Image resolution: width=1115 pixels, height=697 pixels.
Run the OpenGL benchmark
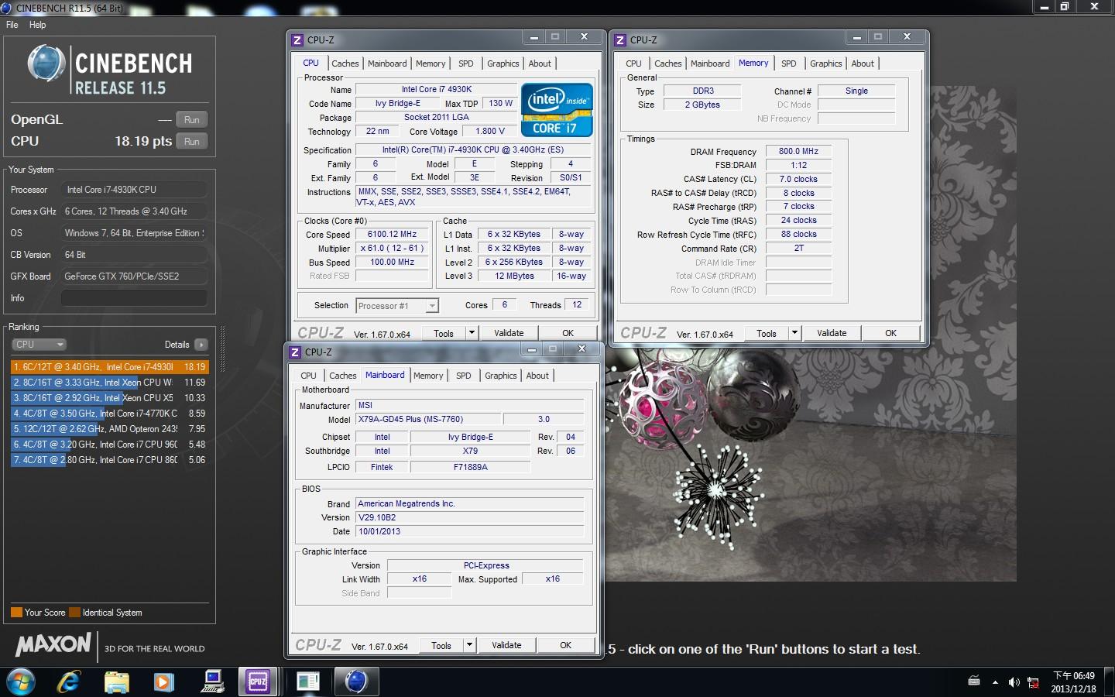pyautogui.click(x=192, y=120)
